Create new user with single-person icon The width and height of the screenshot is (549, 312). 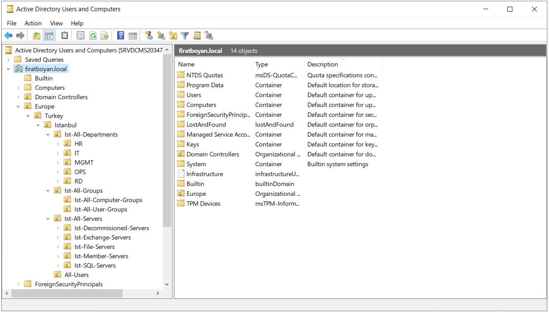tap(149, 36)
